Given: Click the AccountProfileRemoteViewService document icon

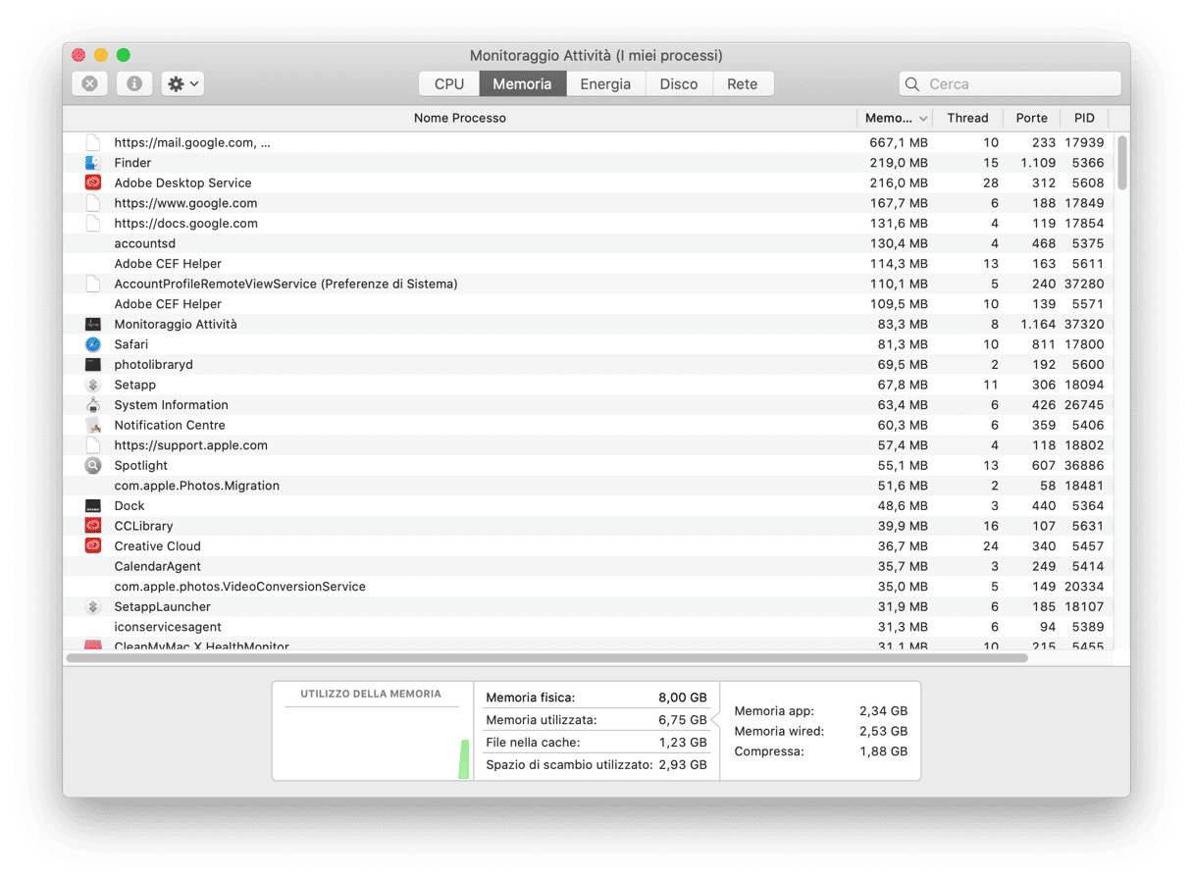Looking at the screenshot, I should [x=93, y=284].
